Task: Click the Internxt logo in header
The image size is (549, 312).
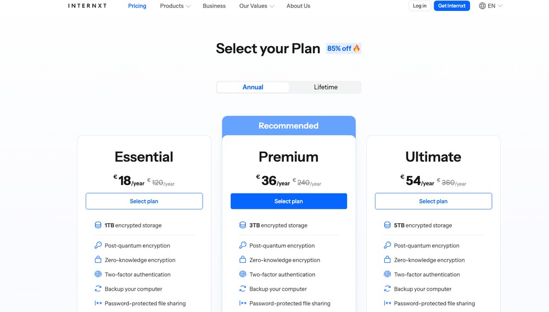Action: tap(87, 6)
